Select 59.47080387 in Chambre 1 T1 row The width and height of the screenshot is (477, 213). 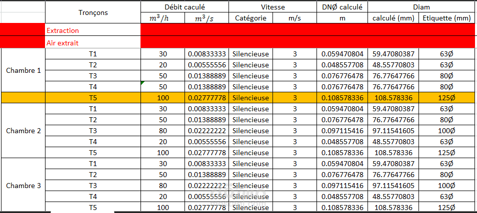coord(393,54)
